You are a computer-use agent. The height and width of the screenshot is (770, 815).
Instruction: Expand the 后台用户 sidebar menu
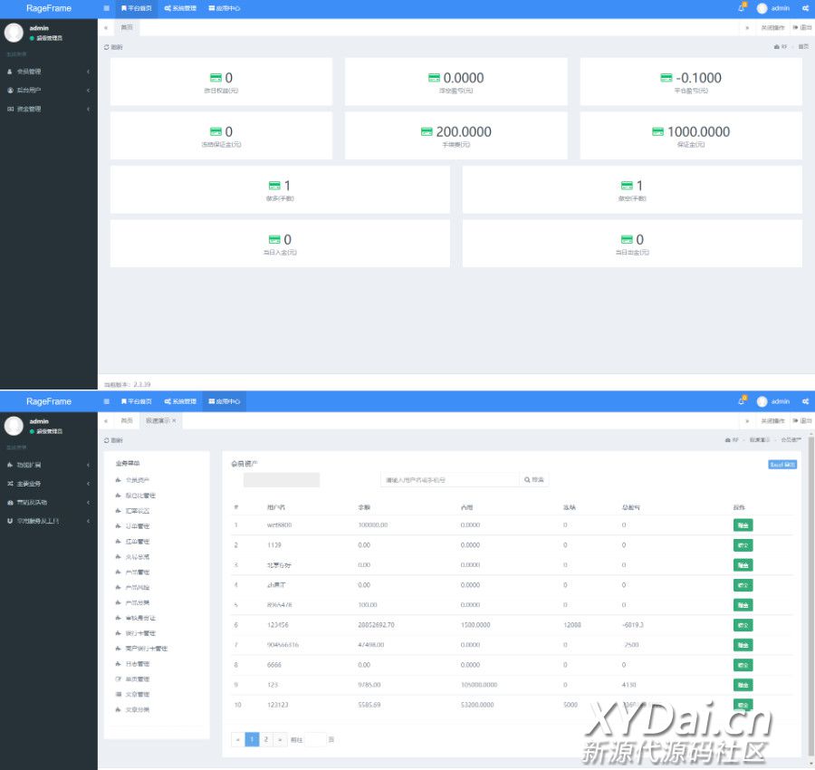point(88,91)
